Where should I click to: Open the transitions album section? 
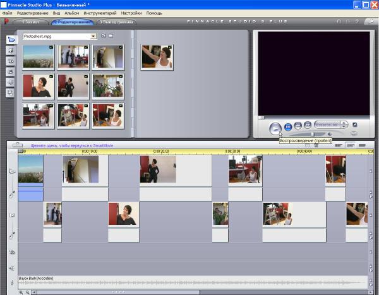click(x=10, y=51)
